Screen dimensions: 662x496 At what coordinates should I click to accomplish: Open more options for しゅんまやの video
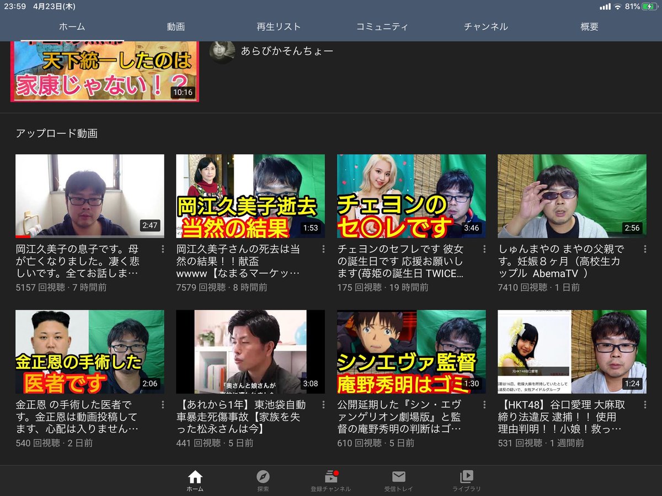645,249
